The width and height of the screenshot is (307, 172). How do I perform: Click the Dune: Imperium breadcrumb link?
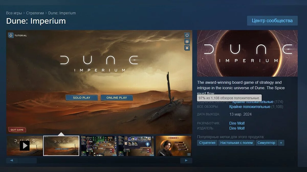pos(62,13)
